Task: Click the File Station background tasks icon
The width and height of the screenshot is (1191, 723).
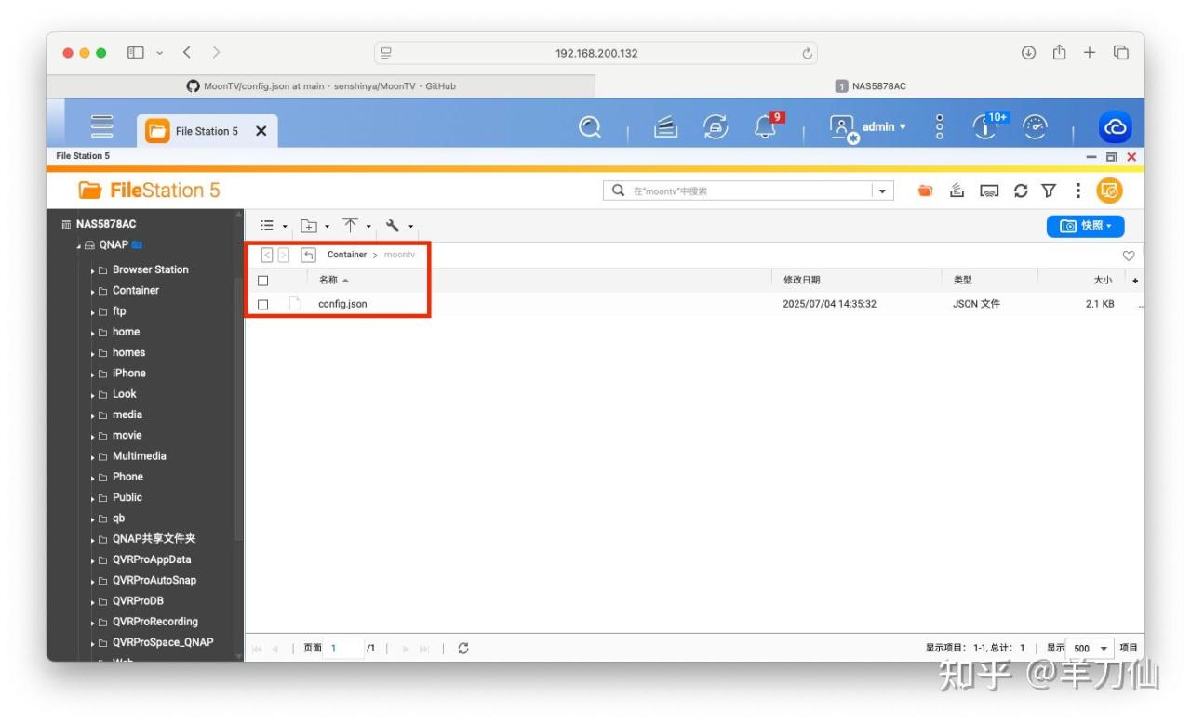Action: pos(957,191)
